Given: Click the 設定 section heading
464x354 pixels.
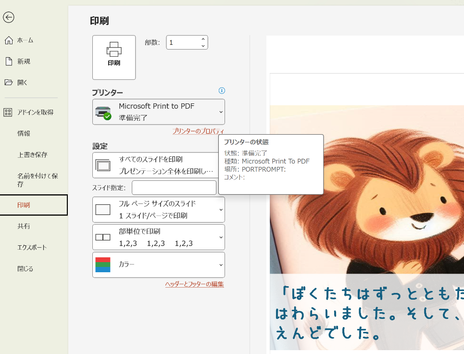Looking at the screenshot, I should tap(100, 146).
